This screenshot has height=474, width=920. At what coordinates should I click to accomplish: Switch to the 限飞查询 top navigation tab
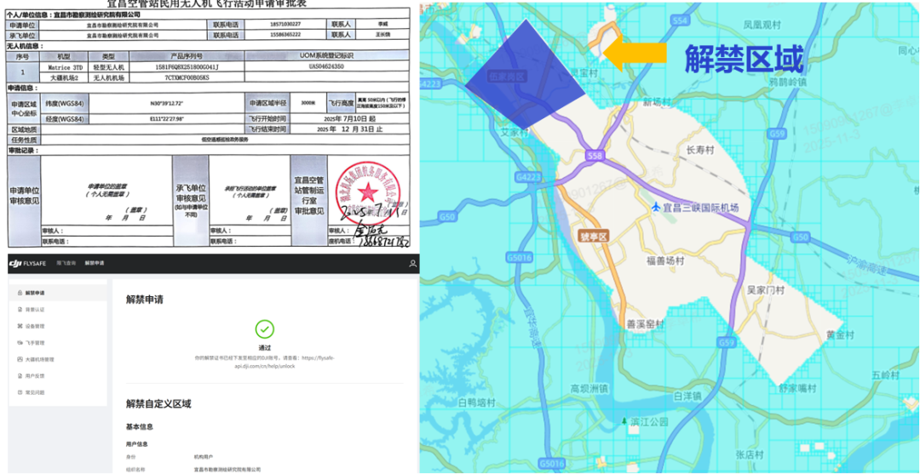click(66, 264)
